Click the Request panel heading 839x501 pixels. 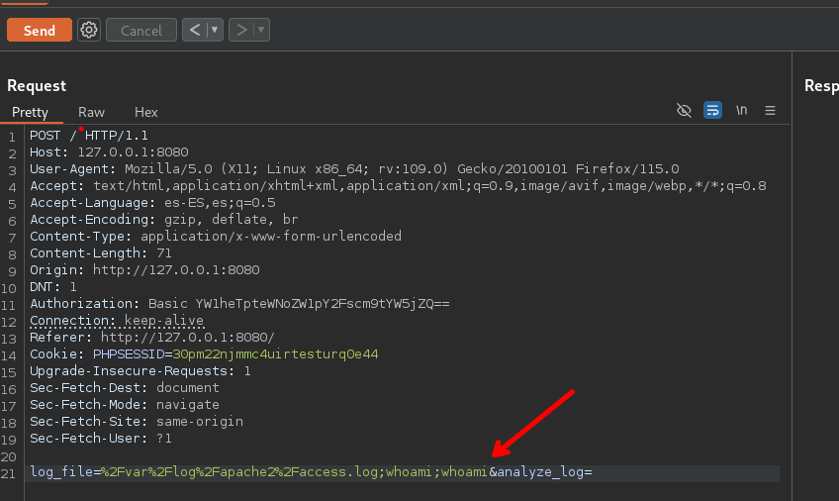(x=37, y=85)
